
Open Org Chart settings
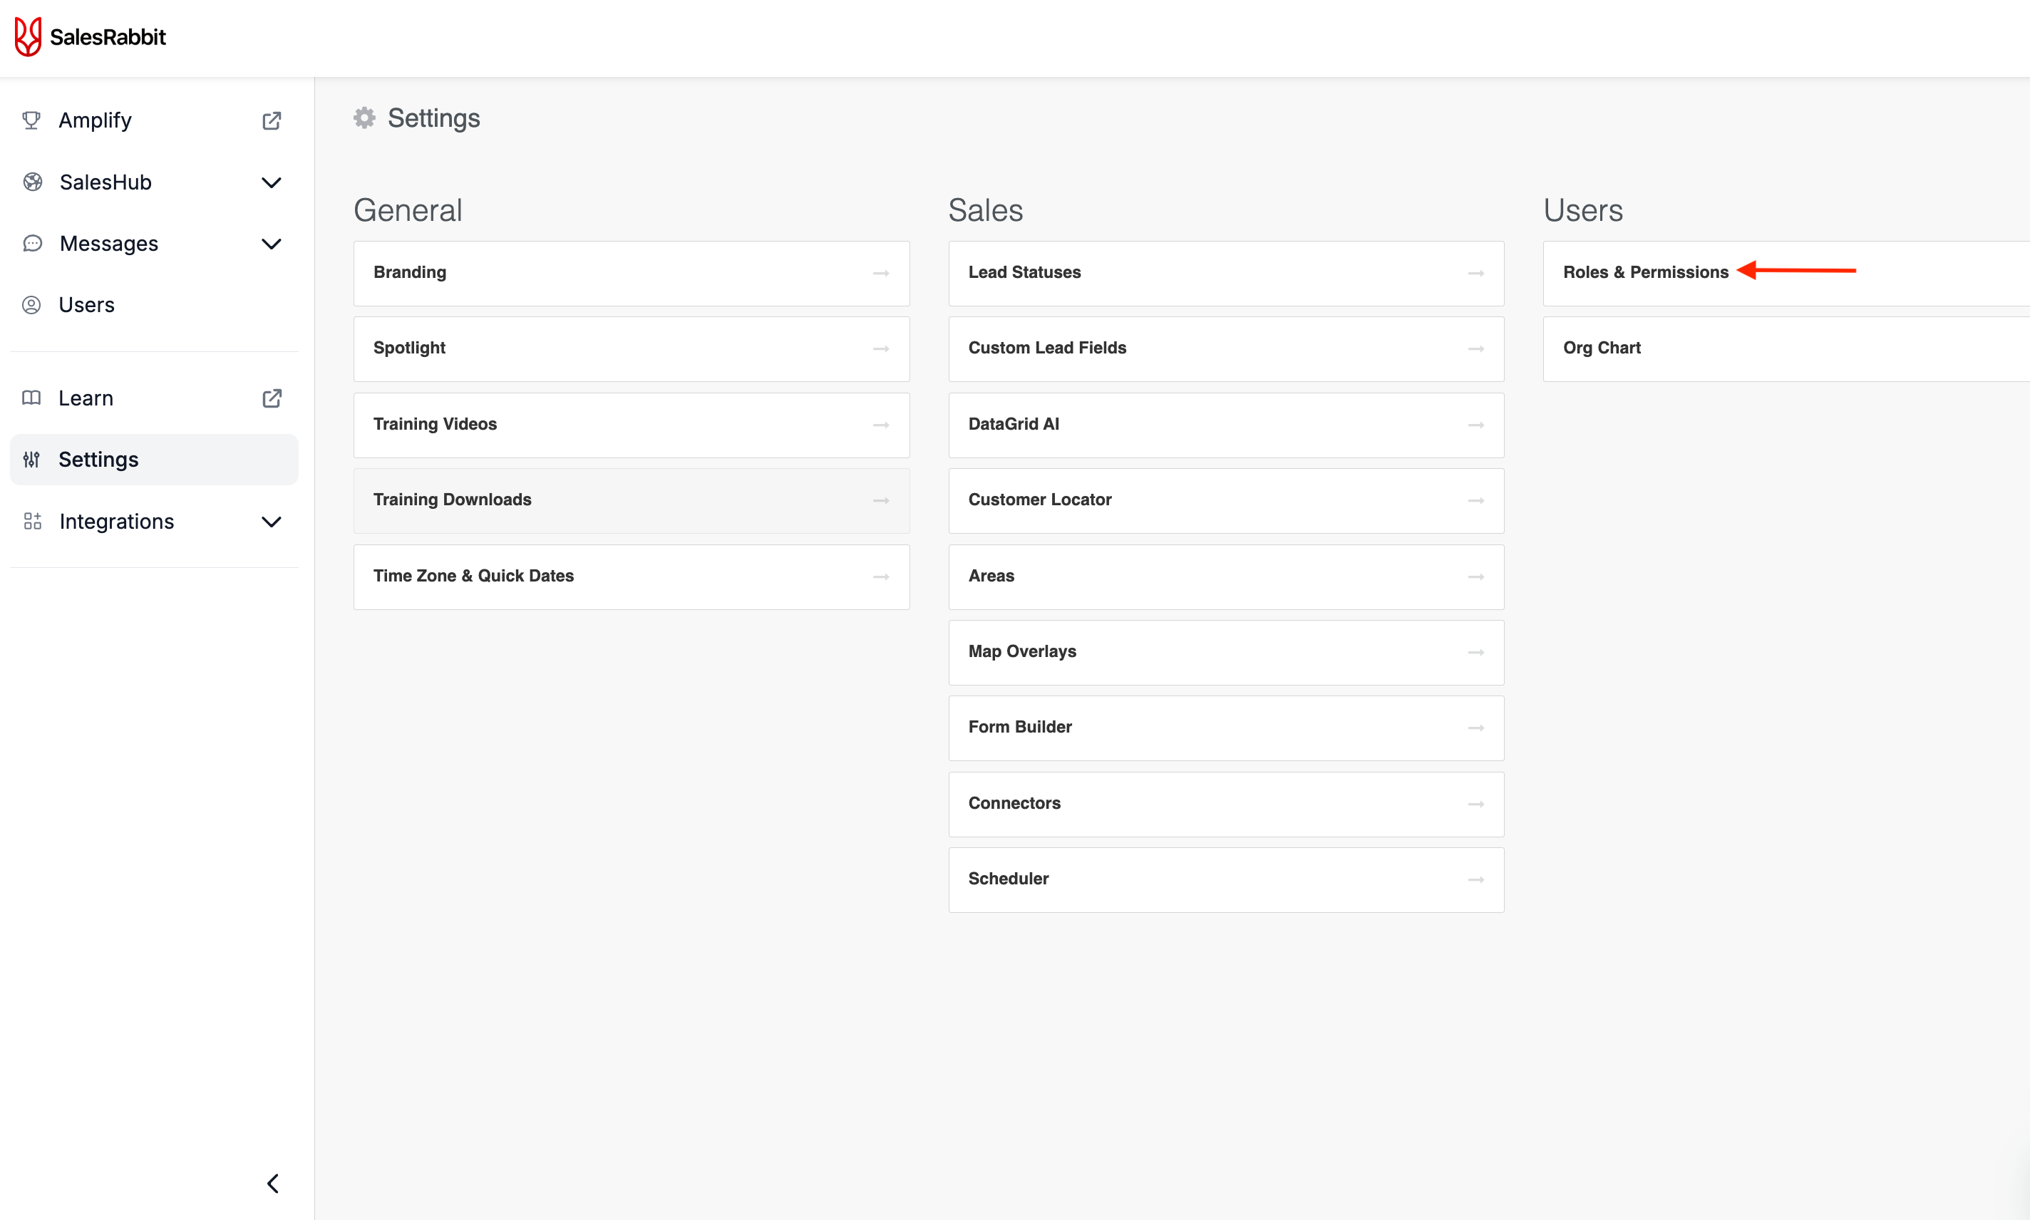click(1787, 348)
